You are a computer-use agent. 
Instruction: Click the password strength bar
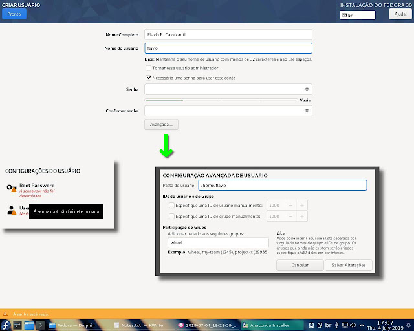(221, 100)
